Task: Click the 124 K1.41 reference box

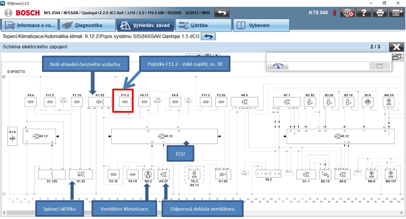Action: coord(158,100)
